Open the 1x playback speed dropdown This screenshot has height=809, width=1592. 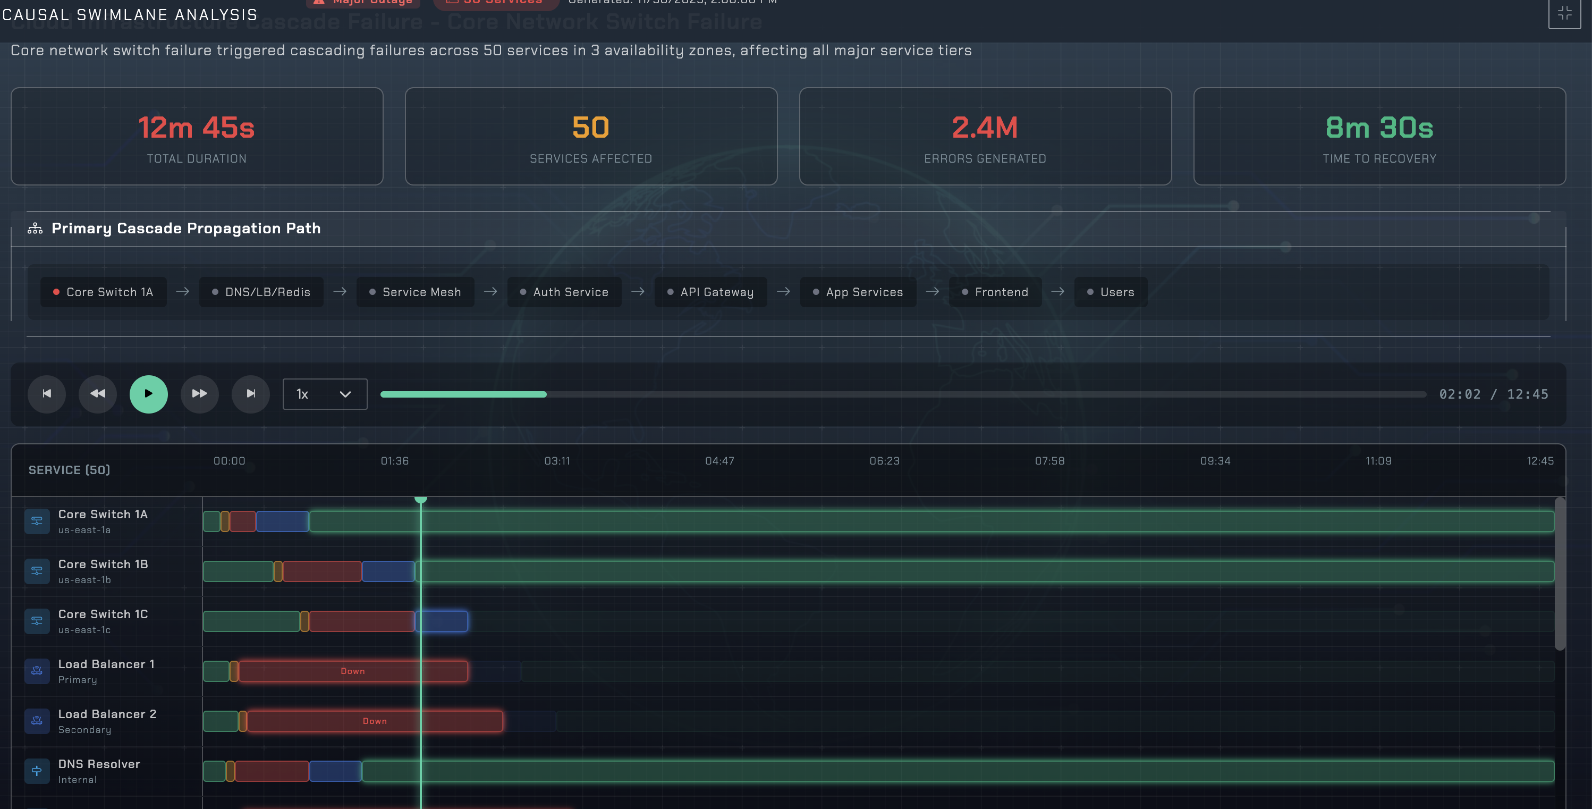click(325, 394)
